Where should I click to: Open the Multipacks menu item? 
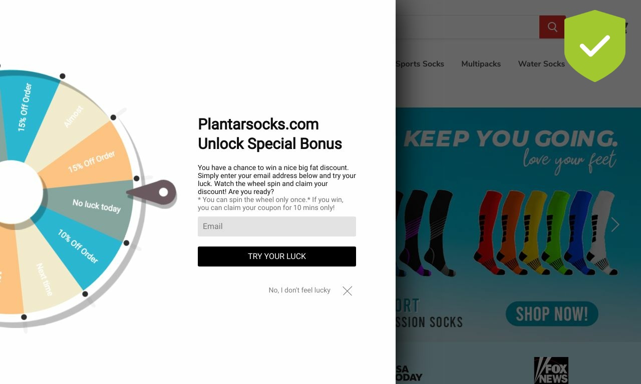click(x=481, y=64)
